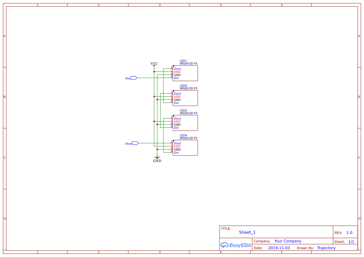Select the date 2019-11-03
Screen dimensions: 364x257
click(x=279, y=248)
